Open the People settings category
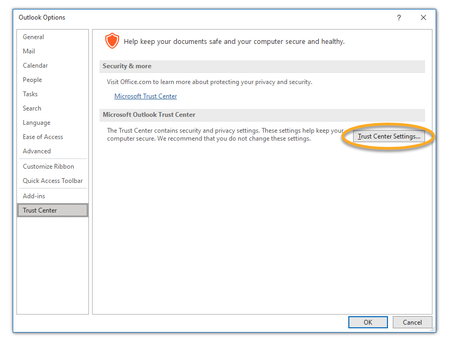 tap(32, 80)
